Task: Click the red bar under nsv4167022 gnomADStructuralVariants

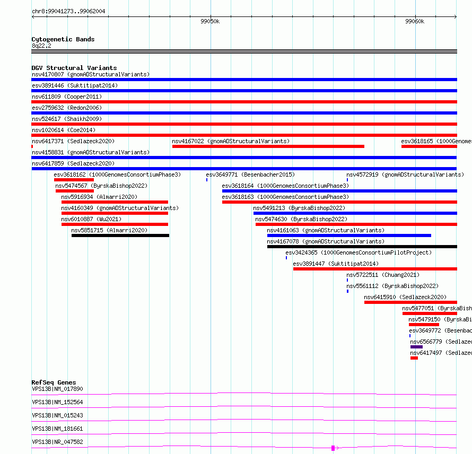Action: coord(268,146)
